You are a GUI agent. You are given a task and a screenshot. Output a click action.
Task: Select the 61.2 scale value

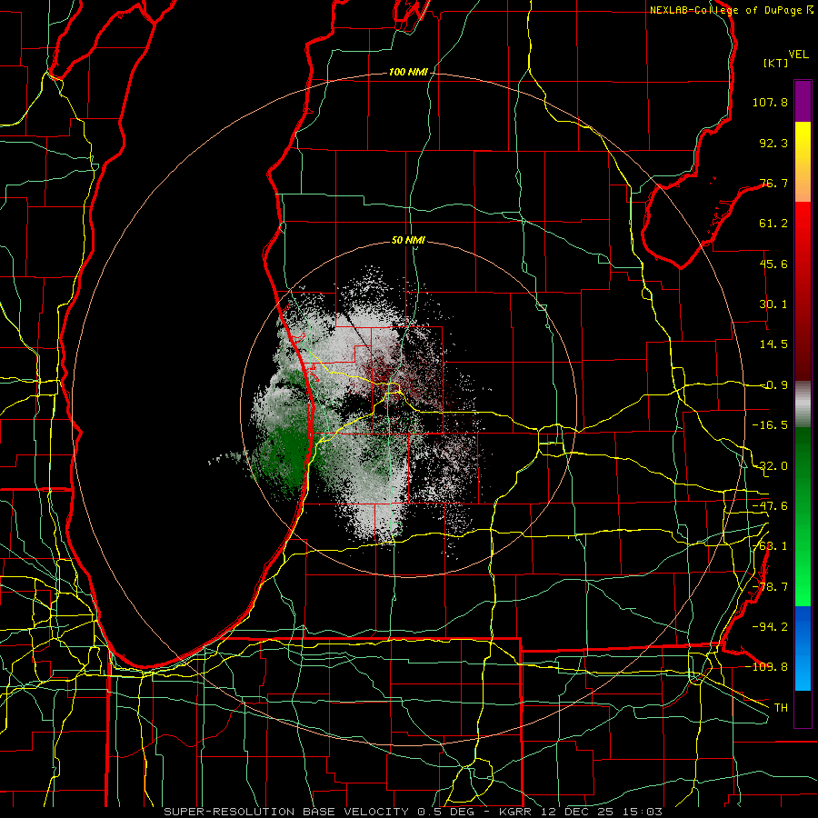(773, 224)
